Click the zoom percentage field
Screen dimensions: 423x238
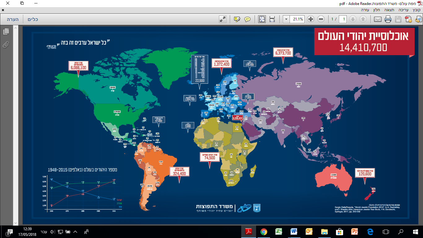click(298, 19)
